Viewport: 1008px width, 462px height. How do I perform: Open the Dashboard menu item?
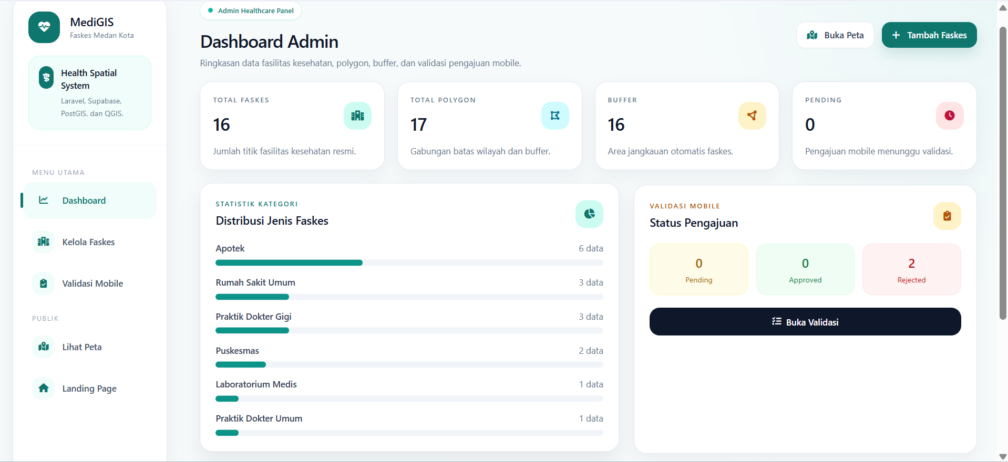90,201
